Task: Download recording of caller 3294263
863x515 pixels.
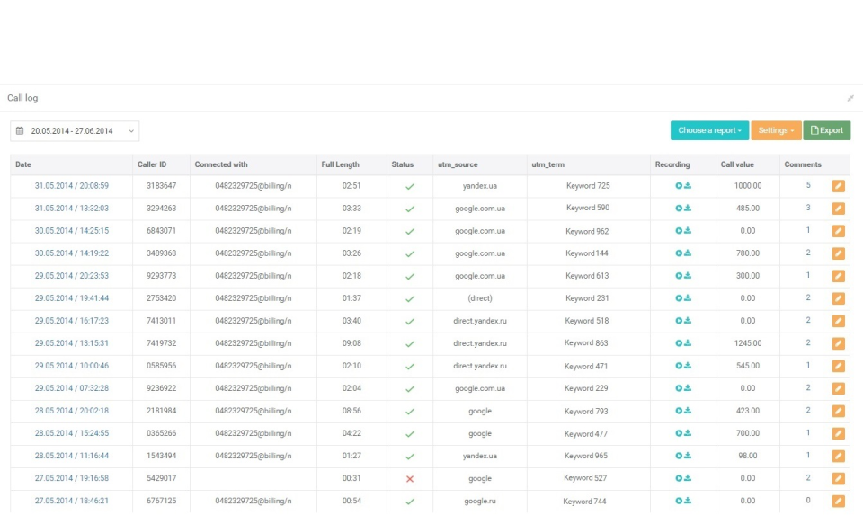Action: pyautogui.click(x=688, y=209)
